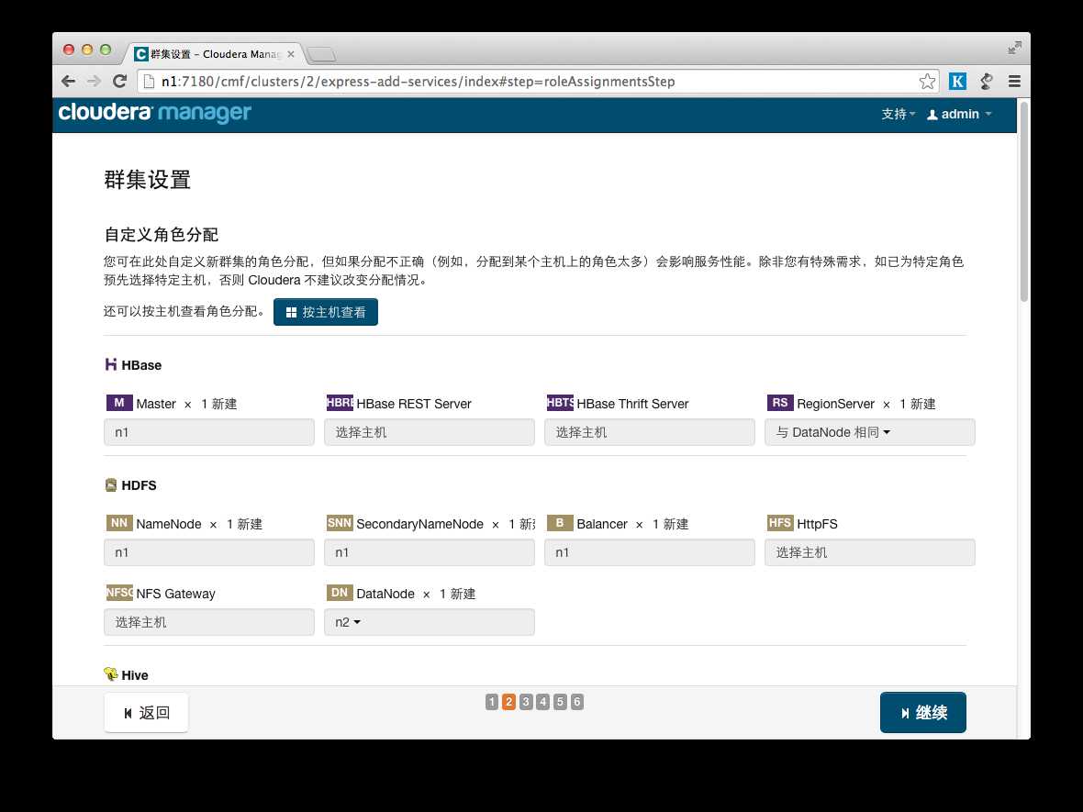The height and width of the screenshot is (812, 1083).
Task: Click the browser back arrow
Action: click(x=69, y=82)
